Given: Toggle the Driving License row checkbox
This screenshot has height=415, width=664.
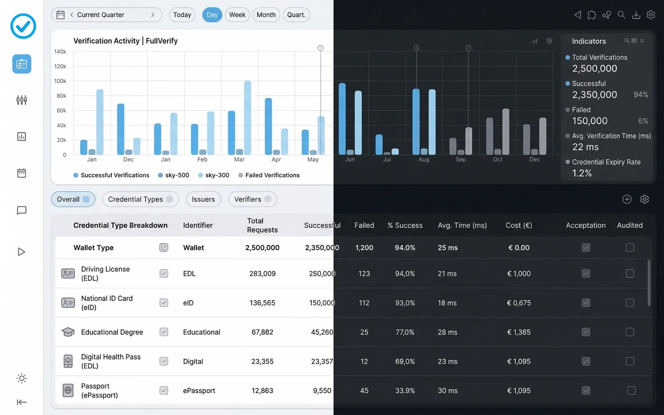Looking at the screenshot, I should click(x=164, y=274).
